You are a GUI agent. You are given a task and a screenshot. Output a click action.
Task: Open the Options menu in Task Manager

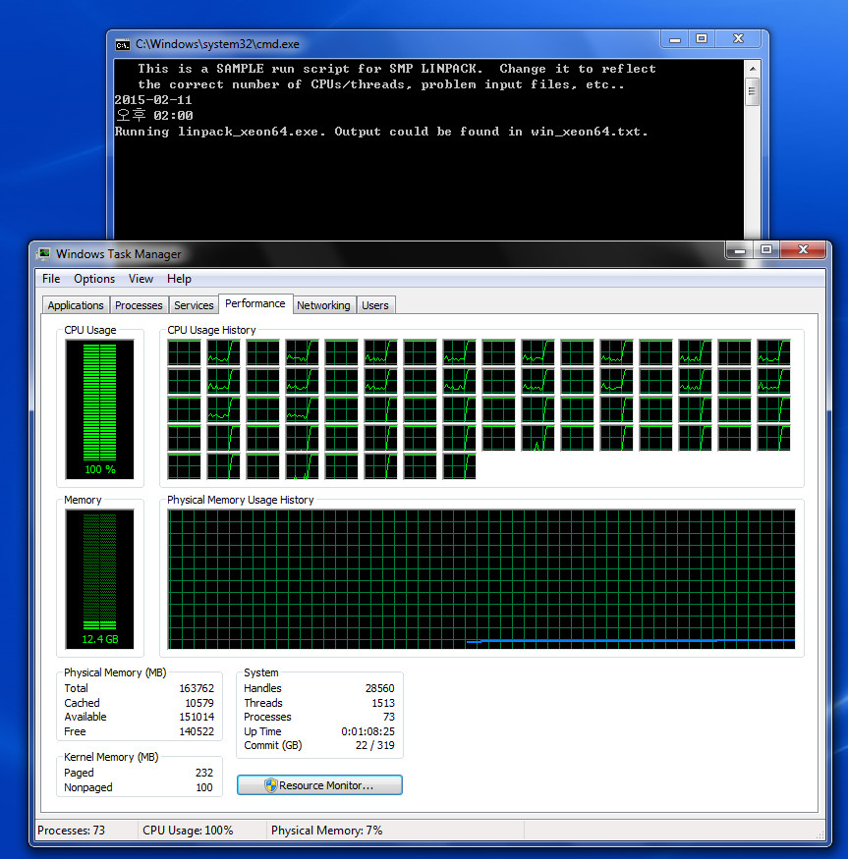(x=94, y=279)
